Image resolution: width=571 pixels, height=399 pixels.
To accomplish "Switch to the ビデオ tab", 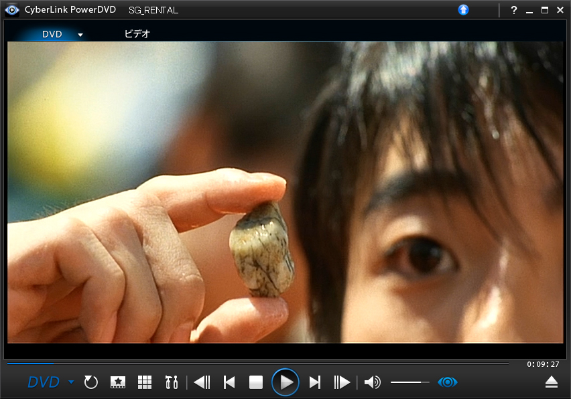I will coord(137,34).
